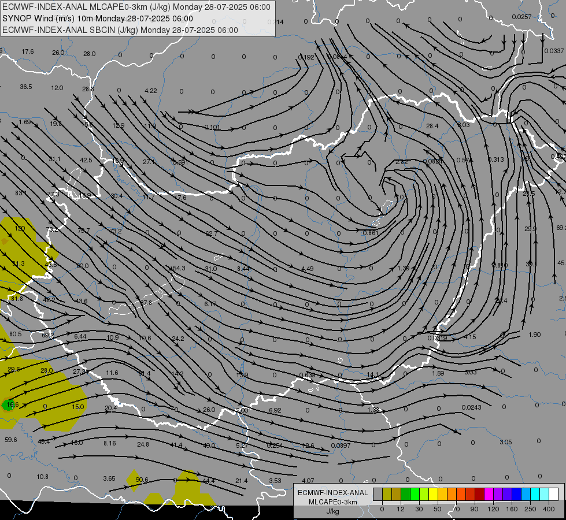
Task: Click the legend title ECMWF-INDEX-ANAL
Action: click(x=333, y=493)
